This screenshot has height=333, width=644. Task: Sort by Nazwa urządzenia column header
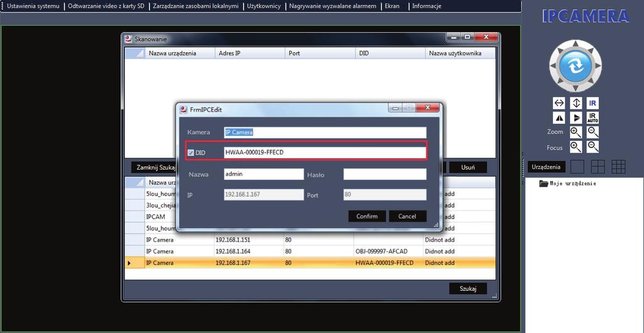179,53
